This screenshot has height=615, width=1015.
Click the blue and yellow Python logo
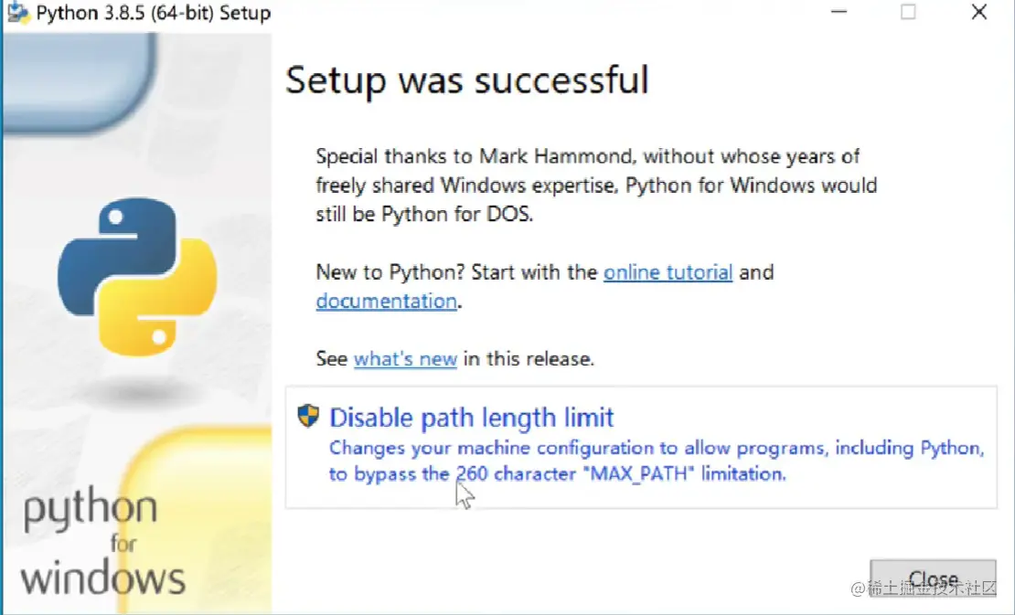click(137, 276)
